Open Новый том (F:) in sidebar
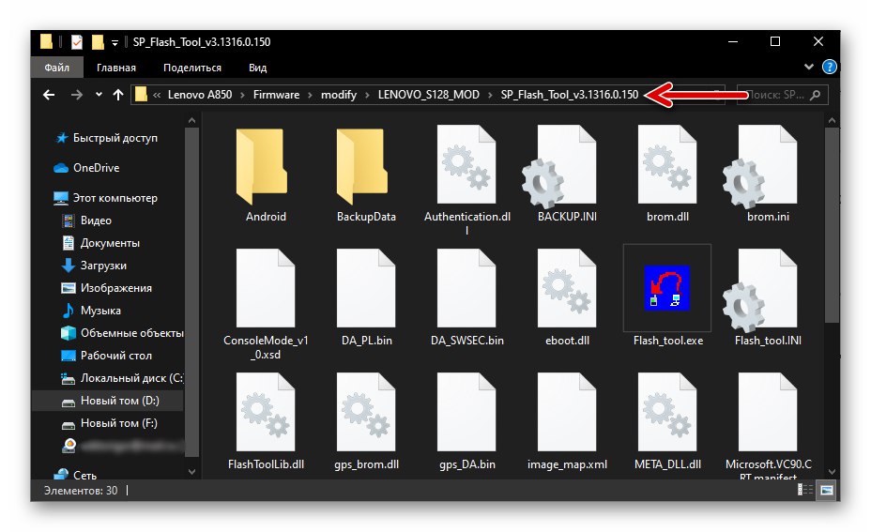 pos(109,423)
